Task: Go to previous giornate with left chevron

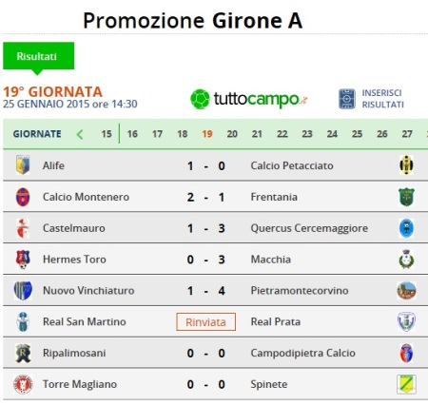Action: [80, 134]
